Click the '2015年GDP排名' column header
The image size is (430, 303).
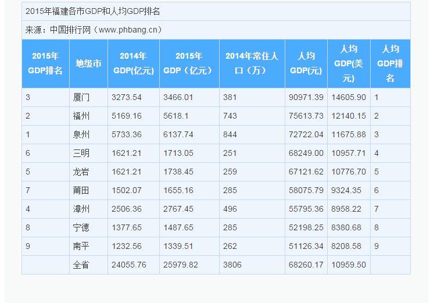(x=45, y=63)
